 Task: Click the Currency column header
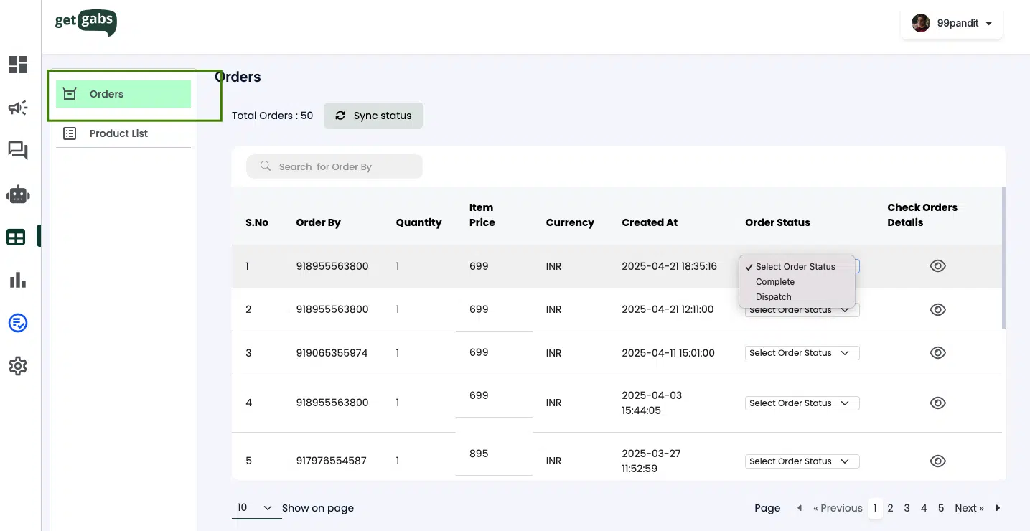click(570, 222)
